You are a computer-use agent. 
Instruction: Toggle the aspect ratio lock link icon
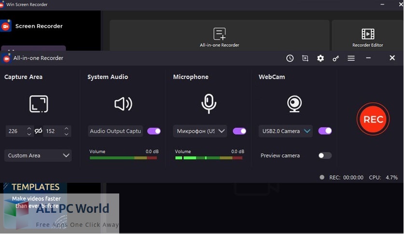click(38, 131)
